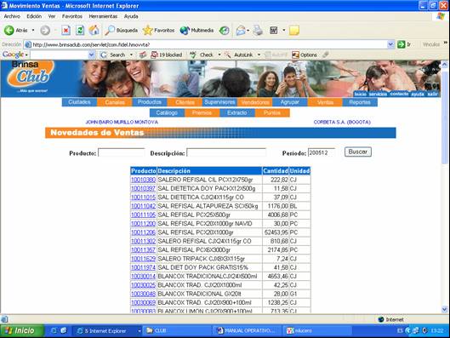Open the Mail envelope icon
The width and height of the screenshot is (450, 338).
coord(241,30)
